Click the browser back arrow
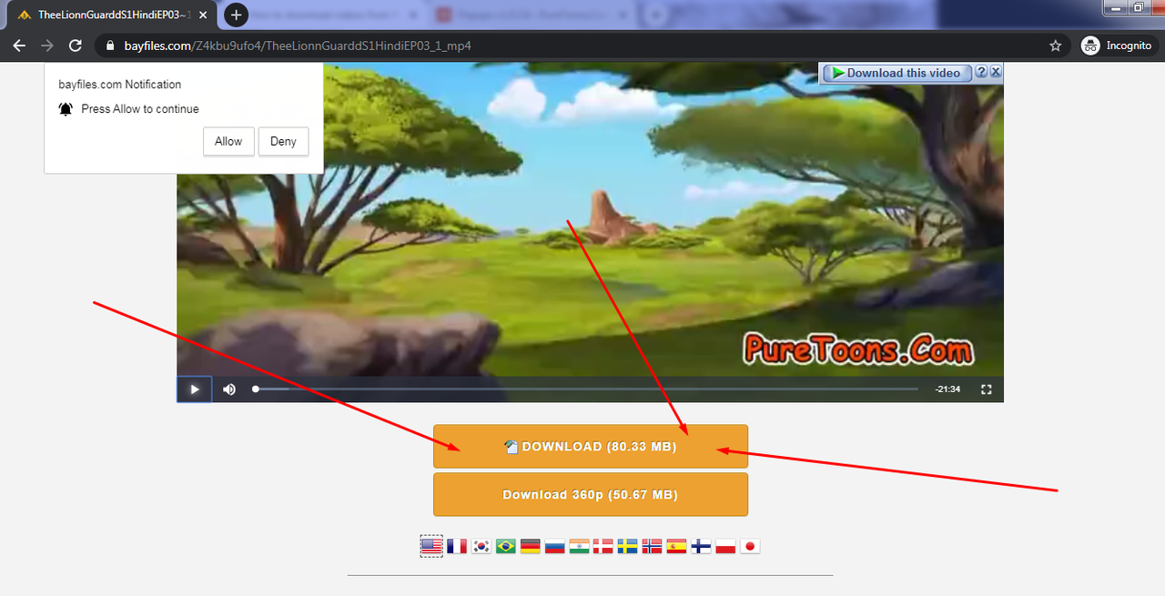 (x=19, y=45)
